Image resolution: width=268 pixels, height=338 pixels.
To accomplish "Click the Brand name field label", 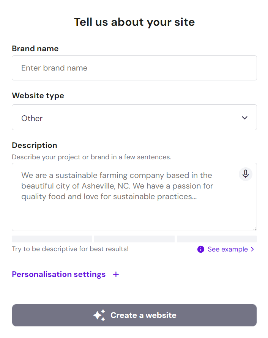I will [35, 49].
